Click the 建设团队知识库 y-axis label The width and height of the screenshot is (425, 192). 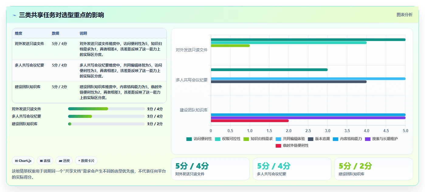[194, 110]
